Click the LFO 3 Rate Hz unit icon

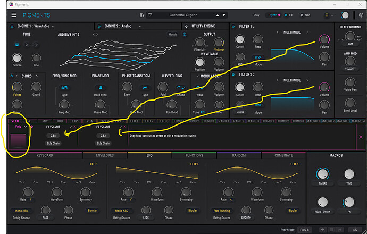231,200
